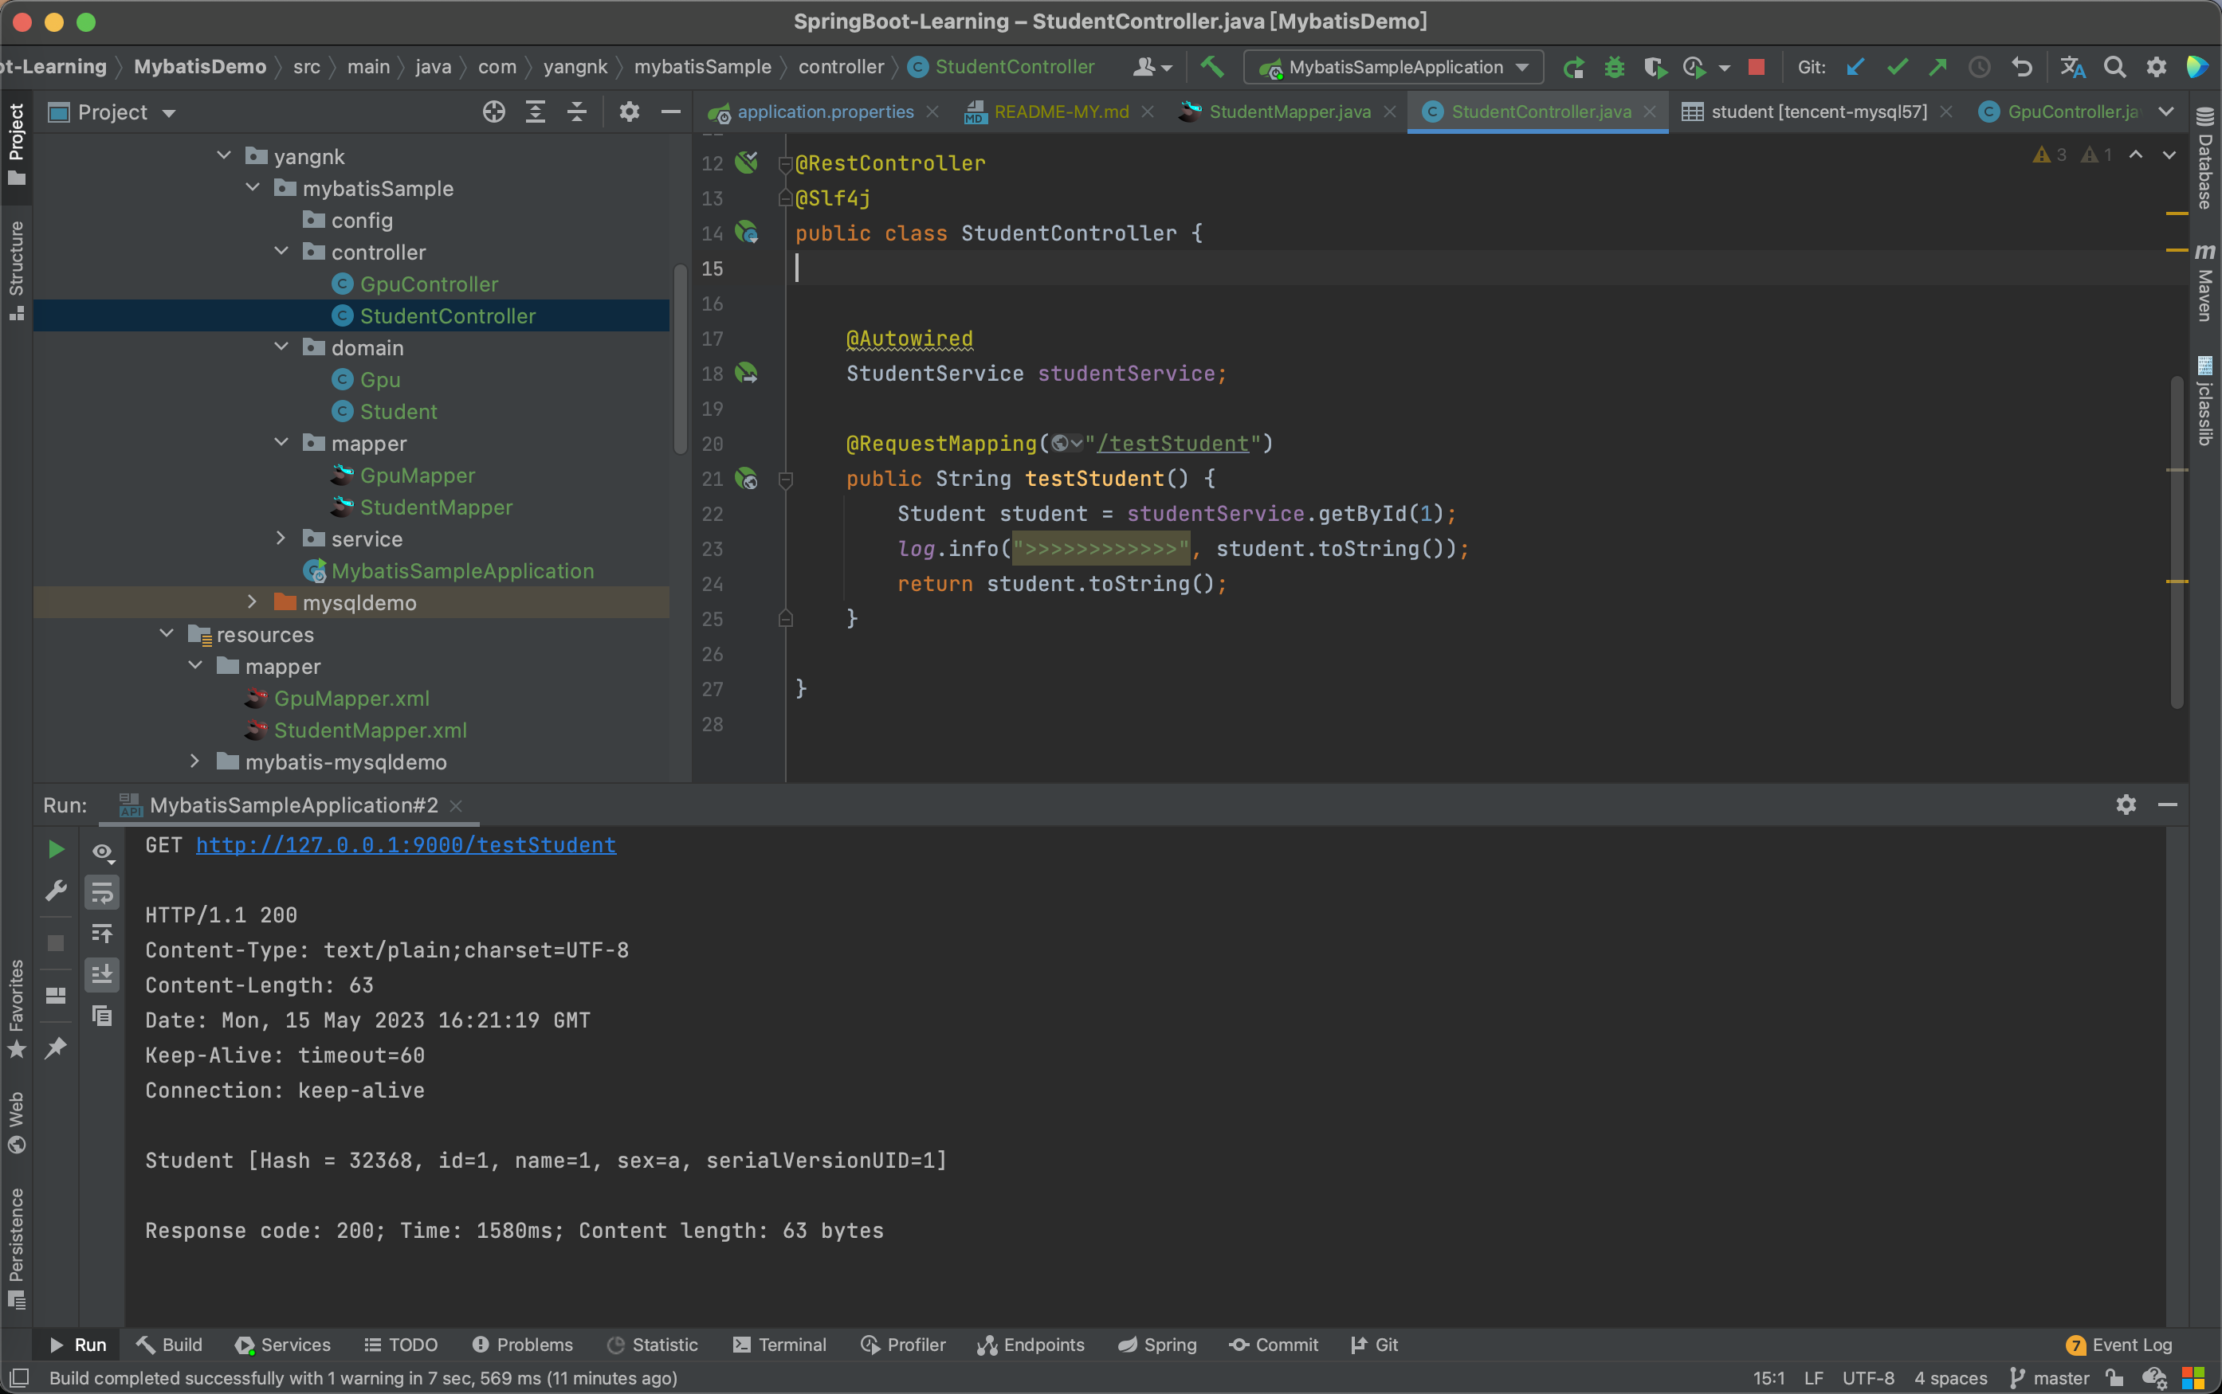Click the editor vertical scrollbar
Viewport: 2222px width, 1394px height.
pyautogui.click(x=2177, y=542)
